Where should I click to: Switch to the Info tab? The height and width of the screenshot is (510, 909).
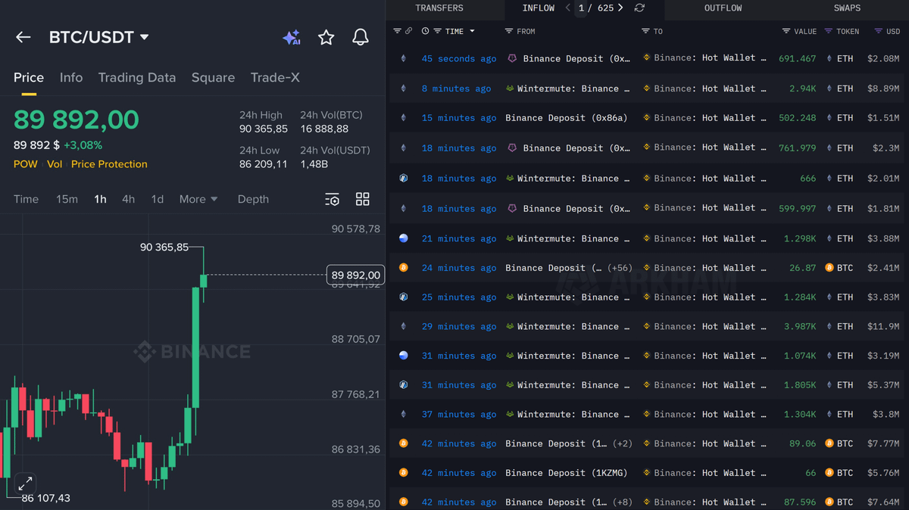pyautogui.click(x=71, y=77)
